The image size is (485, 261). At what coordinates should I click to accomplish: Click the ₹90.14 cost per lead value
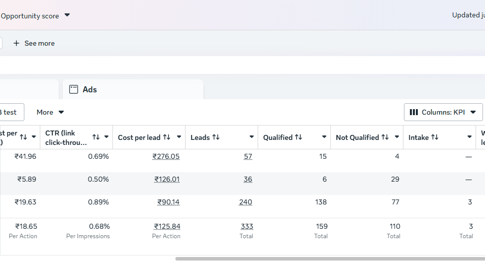[x=168, y=202]
